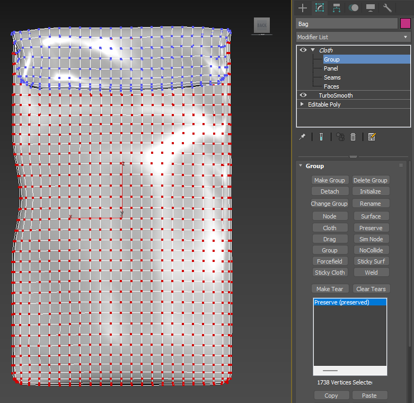Switch to the Hierarchy panel tab
Screen dimensions: 414x403
[336, 8]
